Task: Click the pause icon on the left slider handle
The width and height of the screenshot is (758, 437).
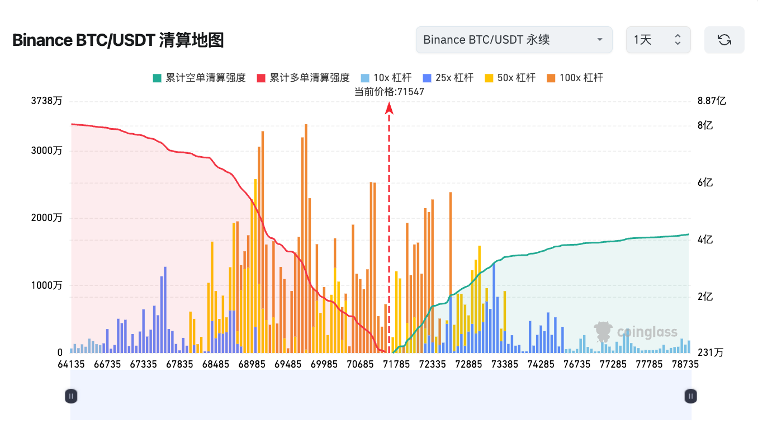Action: click(70, 396)
